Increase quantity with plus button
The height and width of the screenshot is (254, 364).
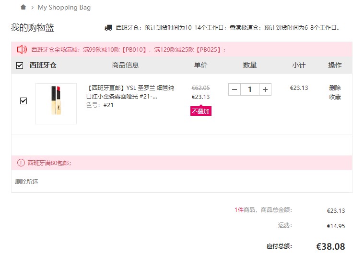point(265,89)
